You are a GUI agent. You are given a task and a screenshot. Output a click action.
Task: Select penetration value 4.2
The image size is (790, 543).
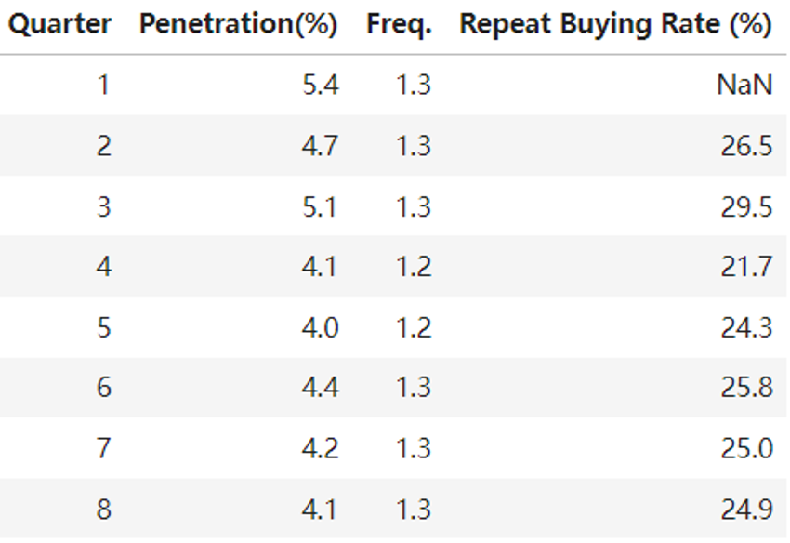click(x=320, y=448)
